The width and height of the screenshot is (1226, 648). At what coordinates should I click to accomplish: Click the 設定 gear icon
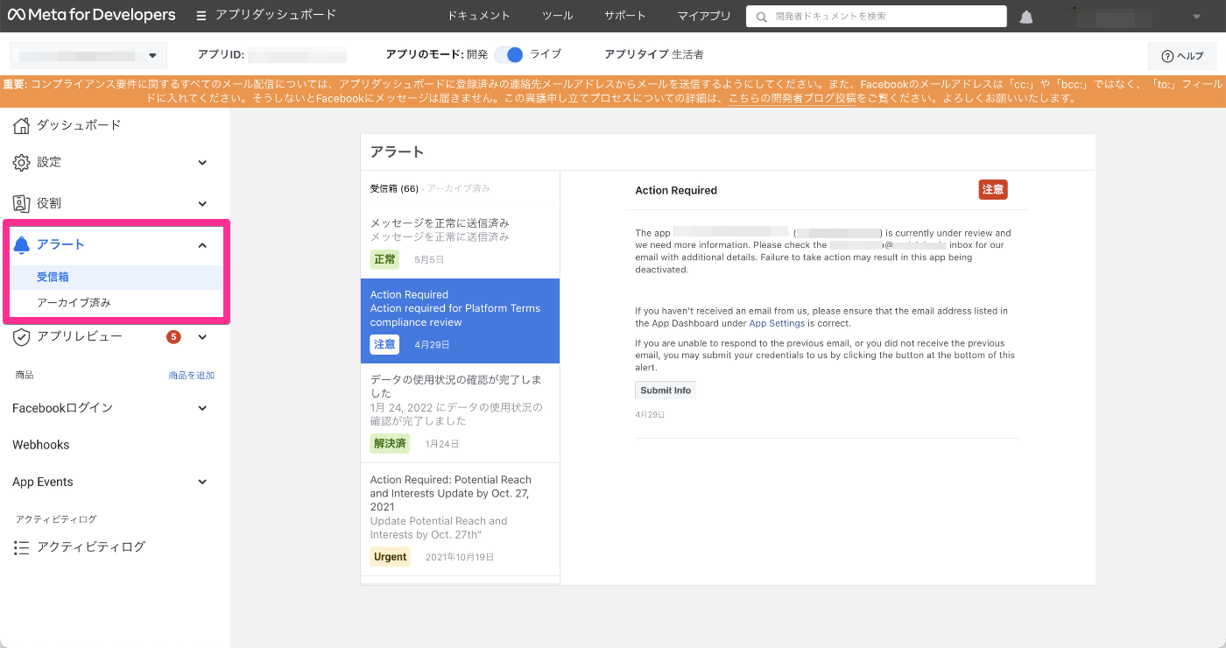pos(21,162)
